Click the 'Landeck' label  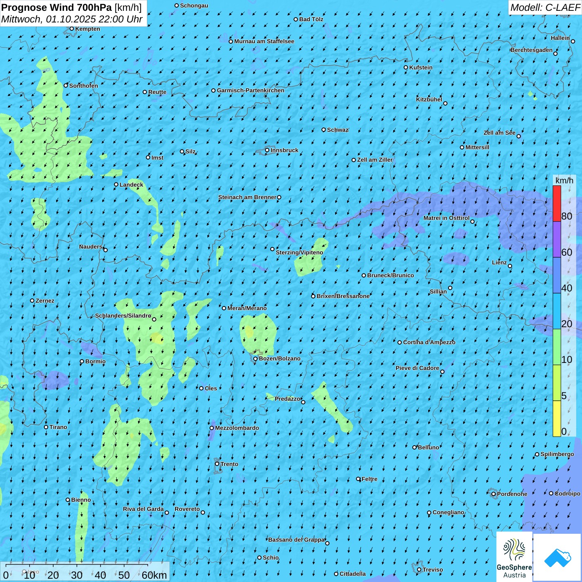coord(131,185)
